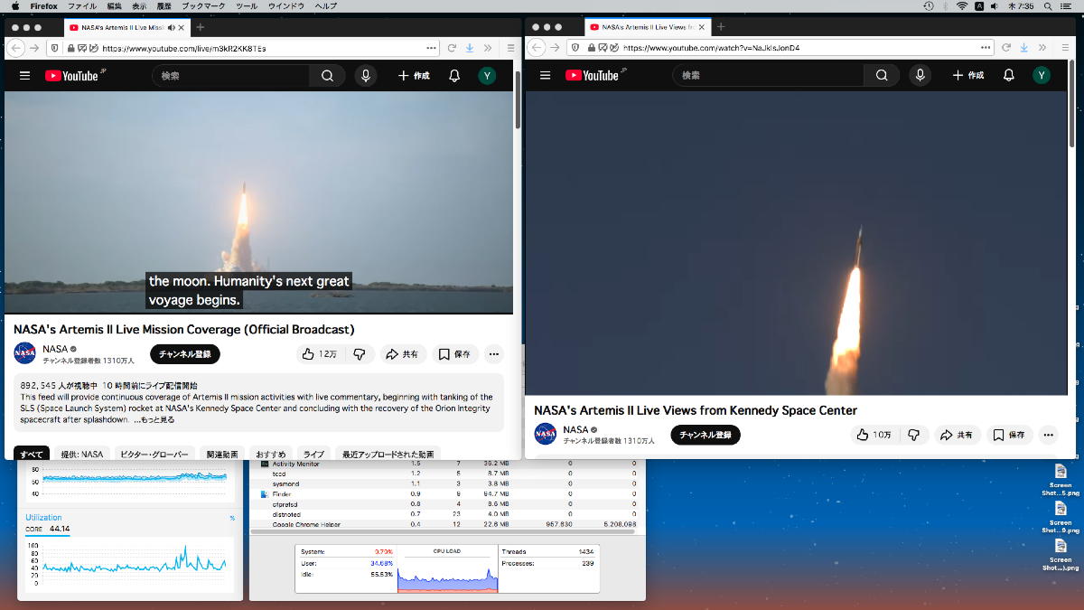Screen dimensions: 1084x610
Task: Expand description with ...もっと見る
Action: (x=154, y=420)
